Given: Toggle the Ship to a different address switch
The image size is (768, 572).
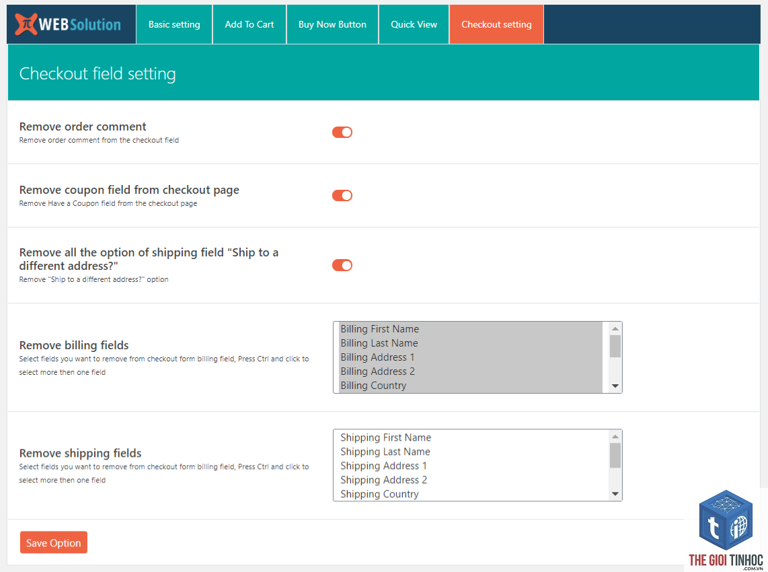Looking at the screenshot, I should pos(342,265).
